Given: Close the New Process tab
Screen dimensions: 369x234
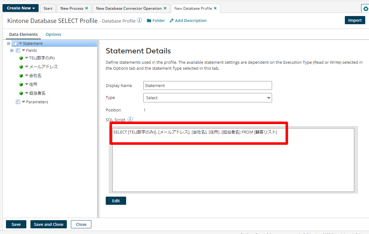Looking at the screenshot, I should click(x=87, y=8).
